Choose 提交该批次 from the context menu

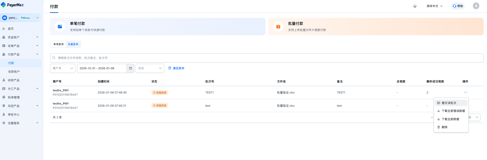tap(451, 103)
